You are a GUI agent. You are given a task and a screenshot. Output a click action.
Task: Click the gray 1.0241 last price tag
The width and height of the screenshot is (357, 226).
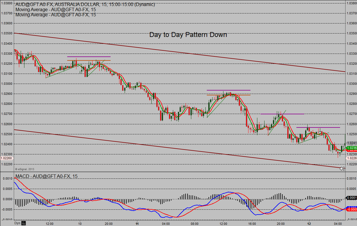[352, 143]
